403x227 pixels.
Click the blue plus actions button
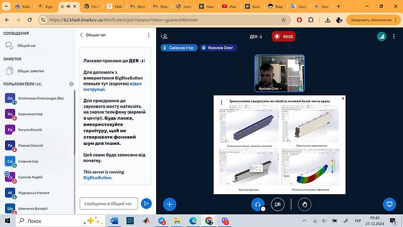click(170, 204)
